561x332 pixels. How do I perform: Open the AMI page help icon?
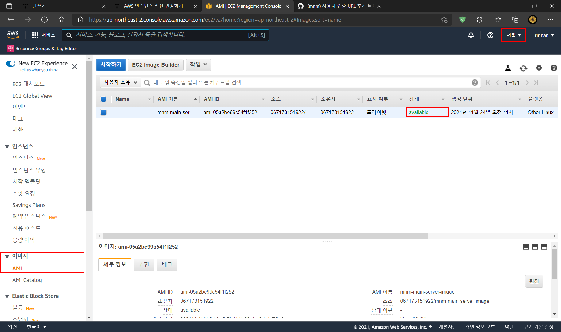coord(554,68)
